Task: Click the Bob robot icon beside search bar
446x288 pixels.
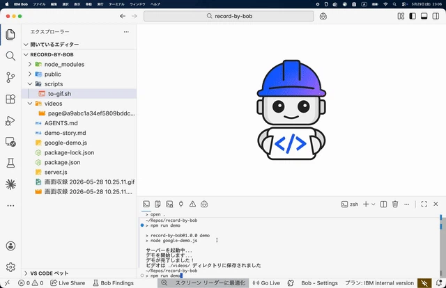Action: pyautogui.click(x=323, y=16)
